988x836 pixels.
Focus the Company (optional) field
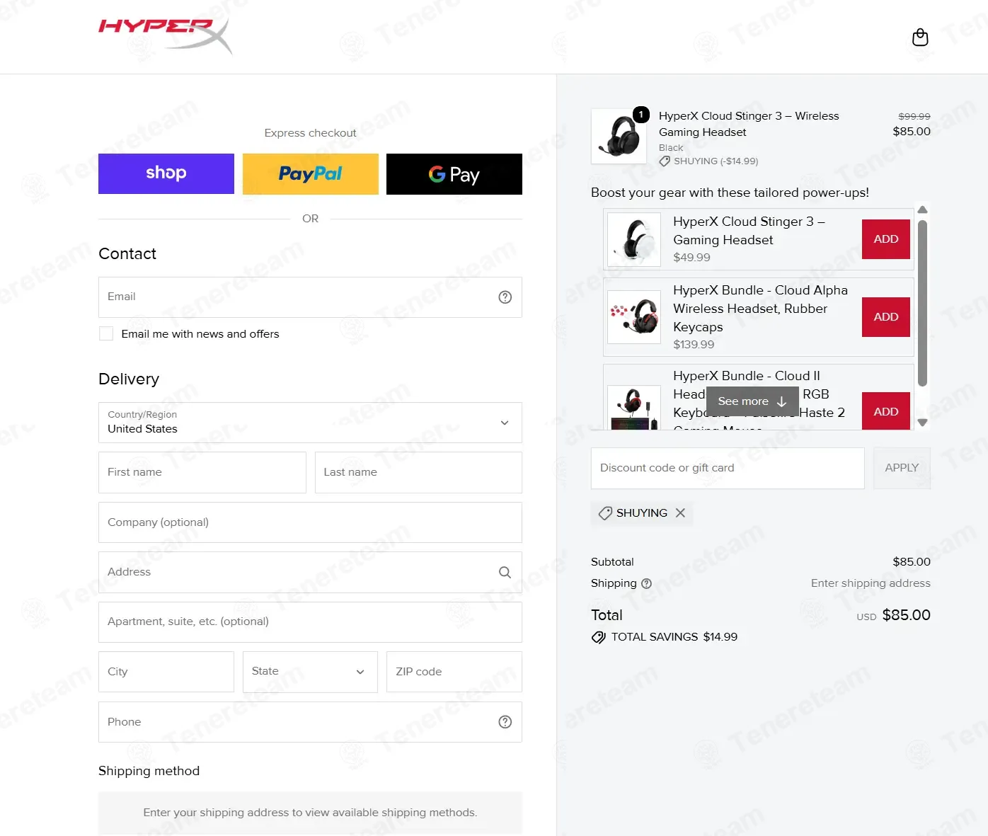pos(310,522)
